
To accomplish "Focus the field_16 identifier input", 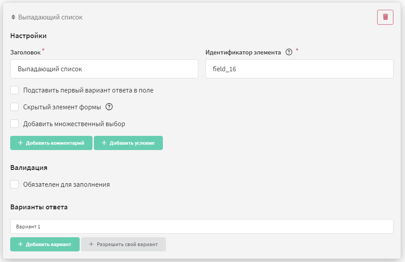I will (299, 69).
